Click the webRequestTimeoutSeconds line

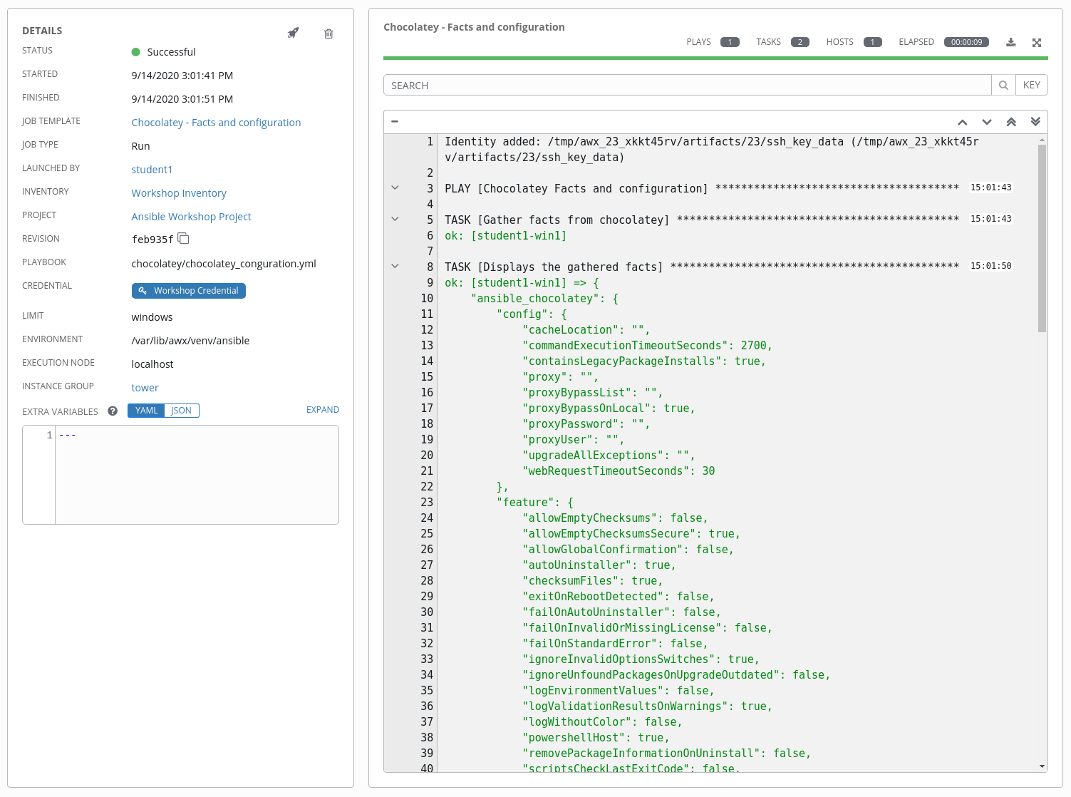click(x=619, y=471)
